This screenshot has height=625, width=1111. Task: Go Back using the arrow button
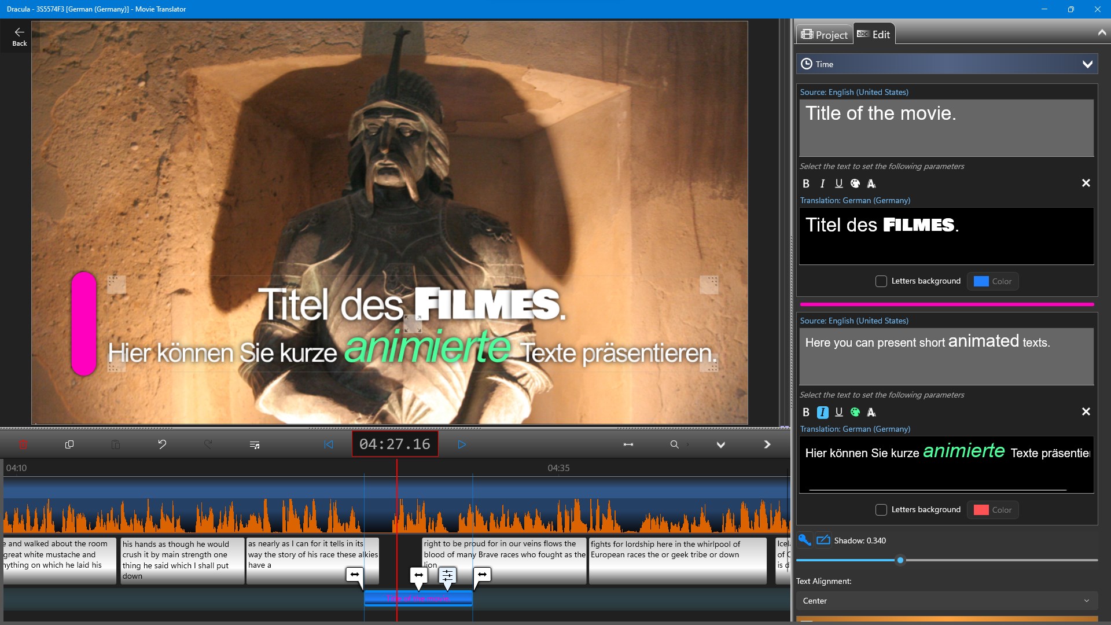pos(20,36)
